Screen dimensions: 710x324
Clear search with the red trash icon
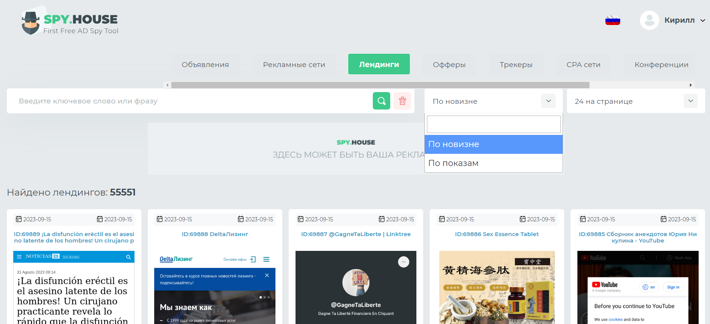point(402,101)
